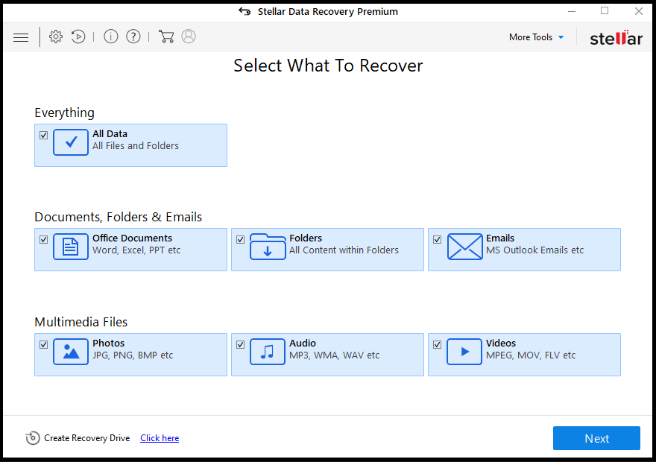The image size is (656, 462).
Task: Open the hamburger menu
Action: click(21, 37)
